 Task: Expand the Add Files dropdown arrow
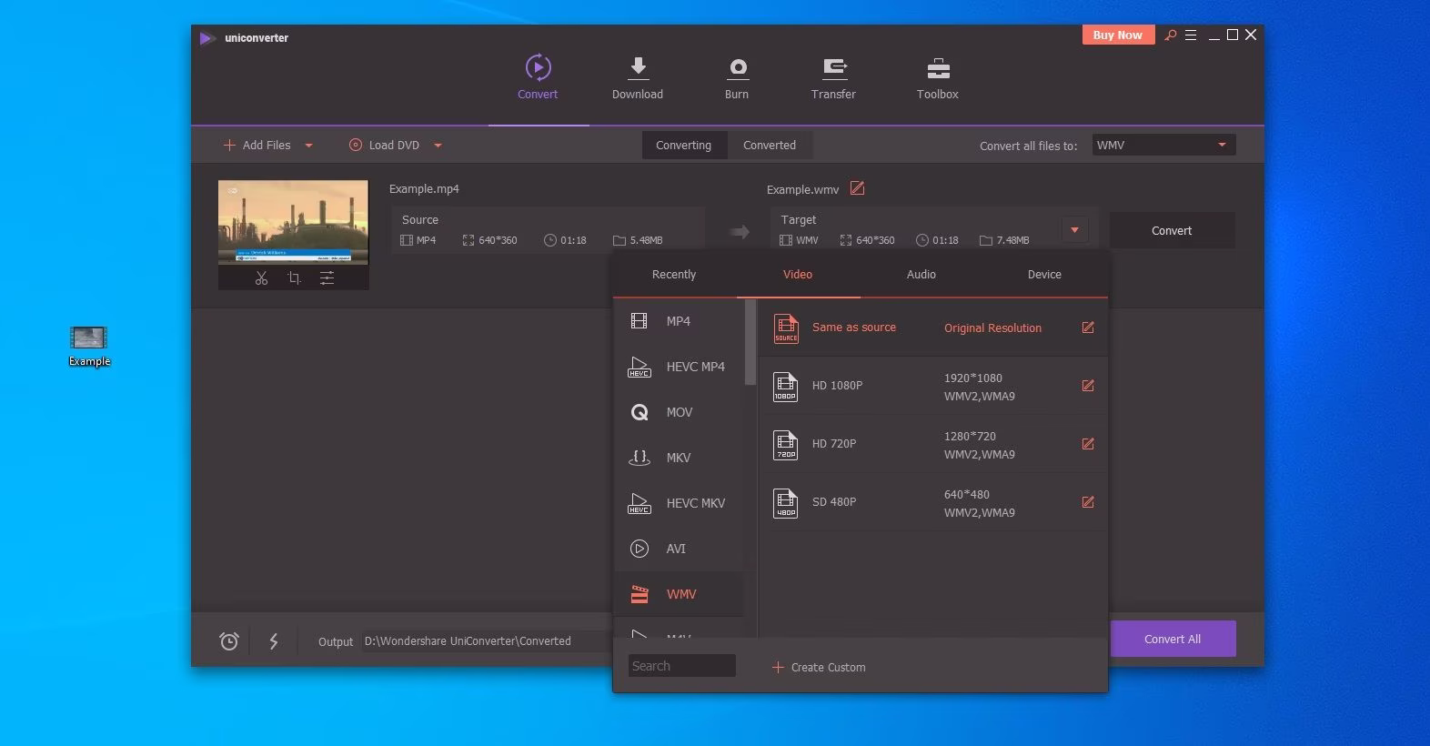308,146
